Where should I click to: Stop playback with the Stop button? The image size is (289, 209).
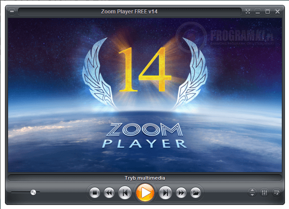click(95, 193)
